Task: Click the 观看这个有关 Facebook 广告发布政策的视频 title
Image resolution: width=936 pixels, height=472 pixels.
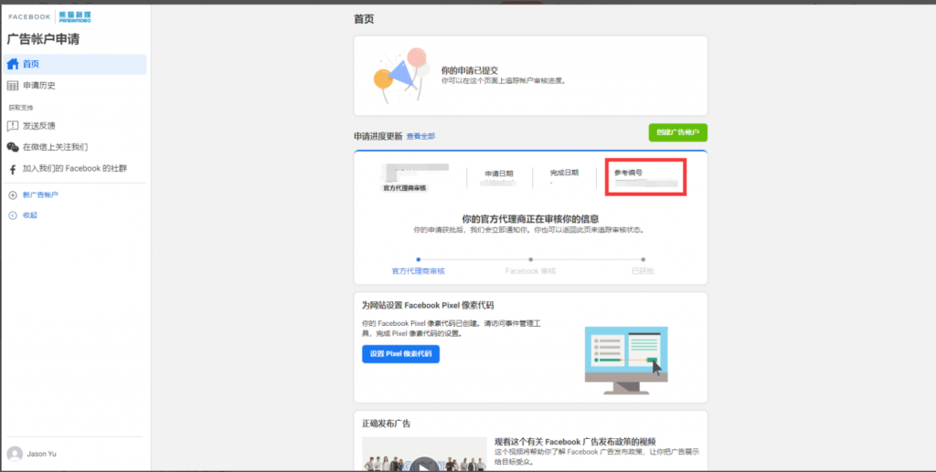Action: click(x=575, y=442)
